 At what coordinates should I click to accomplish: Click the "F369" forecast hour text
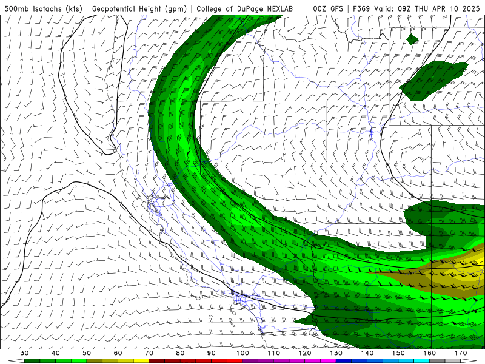coord(361,8)
